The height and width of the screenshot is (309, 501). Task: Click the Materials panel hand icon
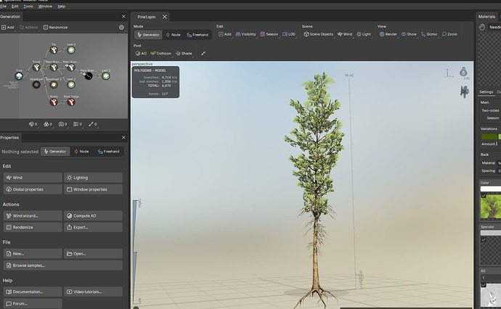(x=482, y=27)
